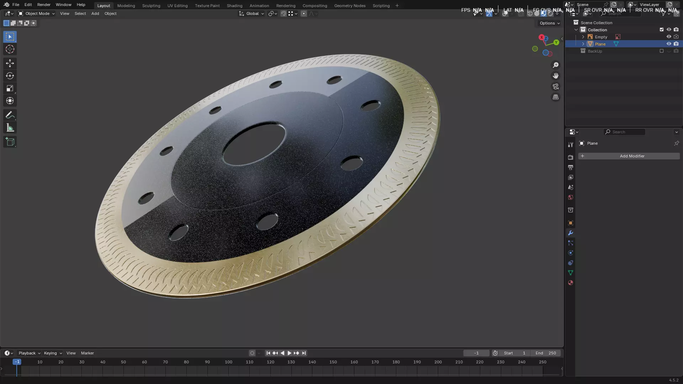Switch to the Geometry Nodes workspace tab
683x384 pixels.
[350, 6]
